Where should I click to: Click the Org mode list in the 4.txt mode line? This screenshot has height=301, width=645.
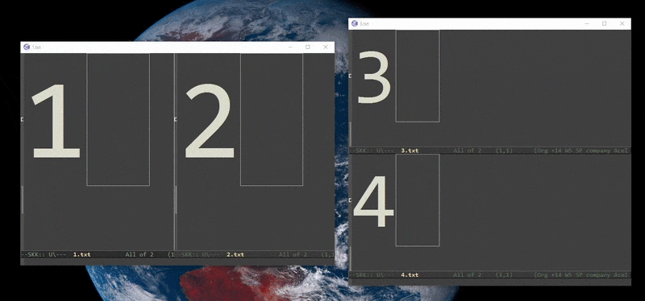[x=581, y=274]
